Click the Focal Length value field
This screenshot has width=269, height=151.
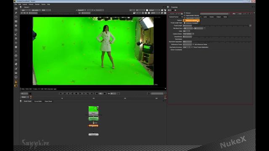(x=187, y=26)
